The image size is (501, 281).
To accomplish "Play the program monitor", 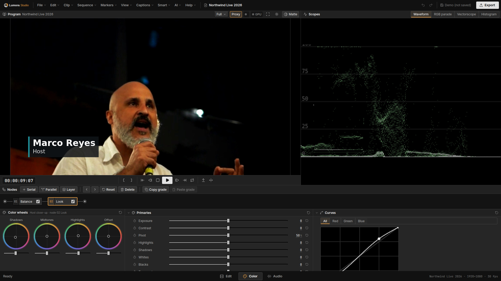I will tap(167, 180).
